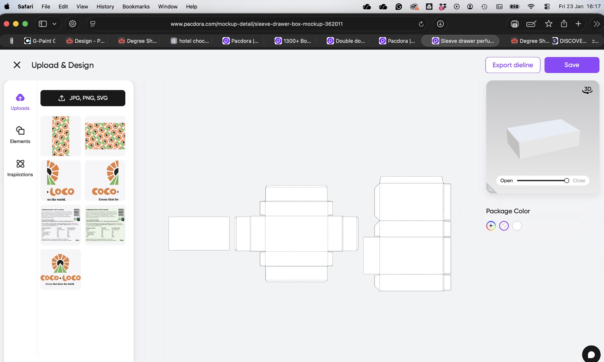Click the Save button

point(571,65)
